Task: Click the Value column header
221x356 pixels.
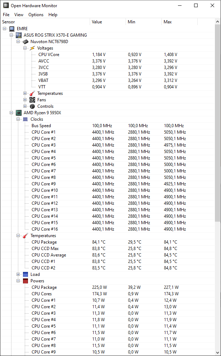Action: (108, 22)
